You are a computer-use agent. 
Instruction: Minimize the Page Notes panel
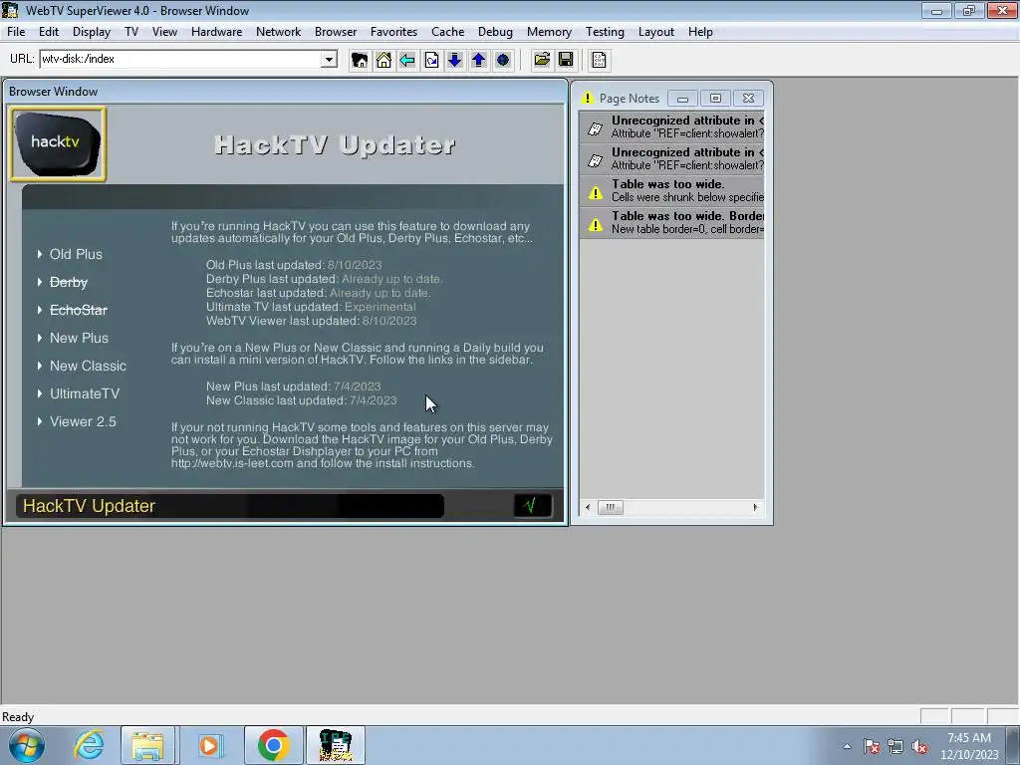pyautogui.click(x=682, y=99)
